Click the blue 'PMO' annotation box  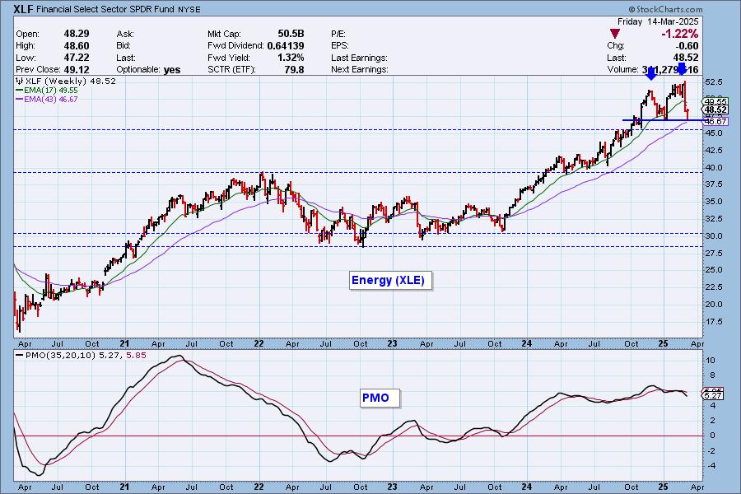(380, 398)
